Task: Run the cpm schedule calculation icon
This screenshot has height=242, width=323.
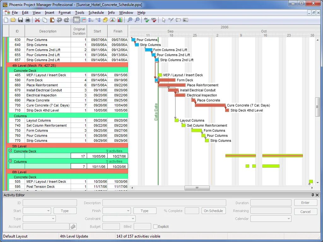Action: pos(154,20)
